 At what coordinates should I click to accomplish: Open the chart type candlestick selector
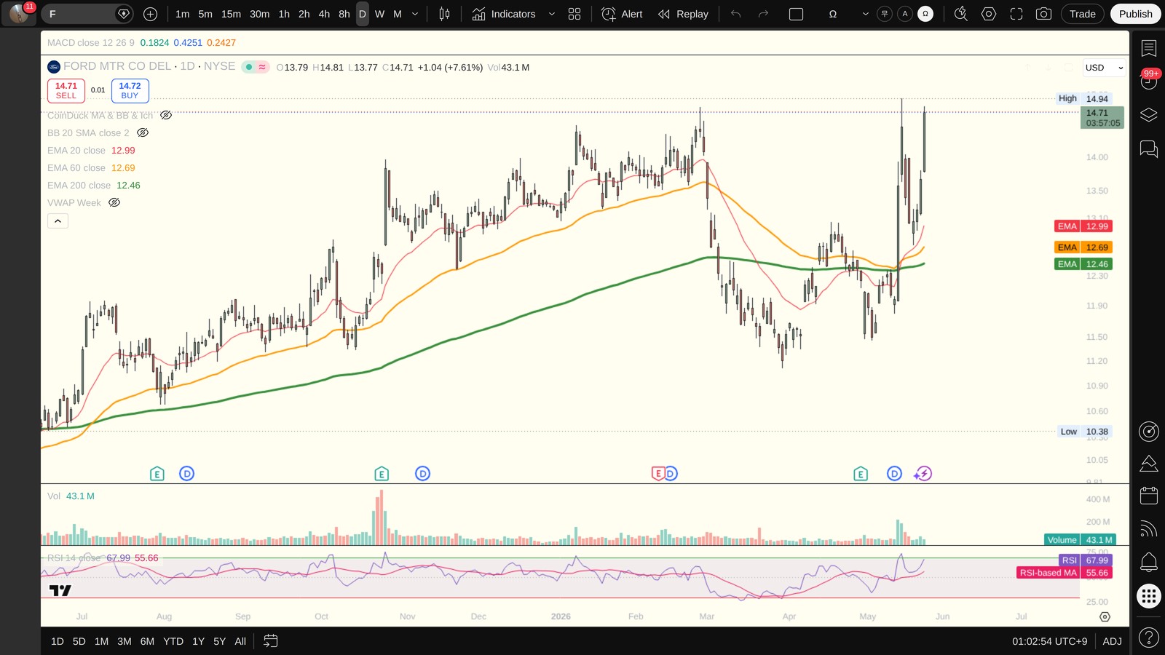(444, 14)
